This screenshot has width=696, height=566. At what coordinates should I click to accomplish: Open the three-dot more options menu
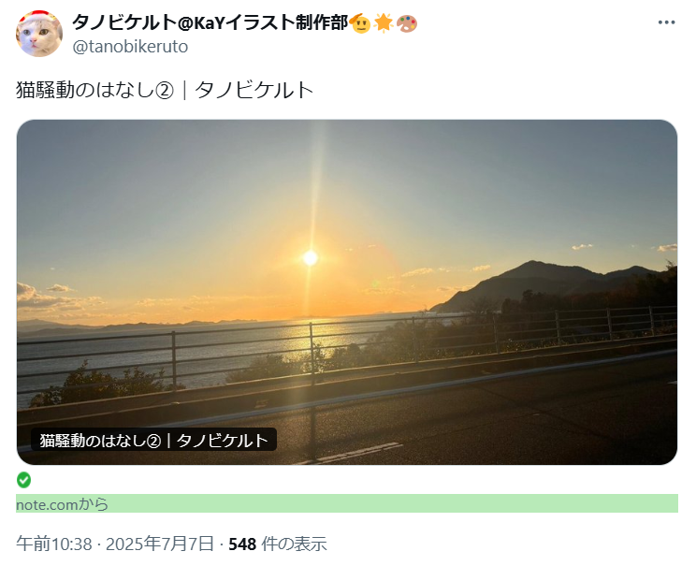click(666, 22)
